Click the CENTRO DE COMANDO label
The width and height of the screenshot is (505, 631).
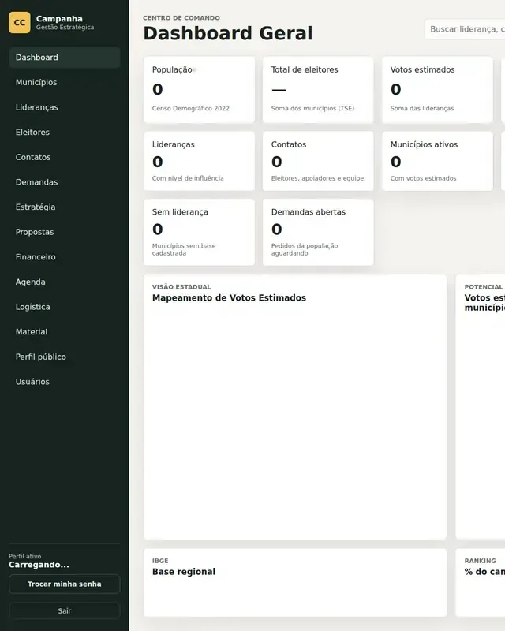(x=181, y=17)
